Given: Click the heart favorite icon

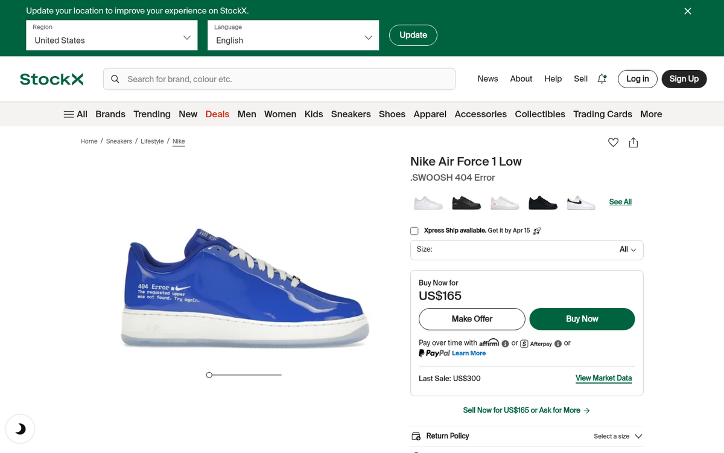Looking at the screenshot, I should [613, 143].
